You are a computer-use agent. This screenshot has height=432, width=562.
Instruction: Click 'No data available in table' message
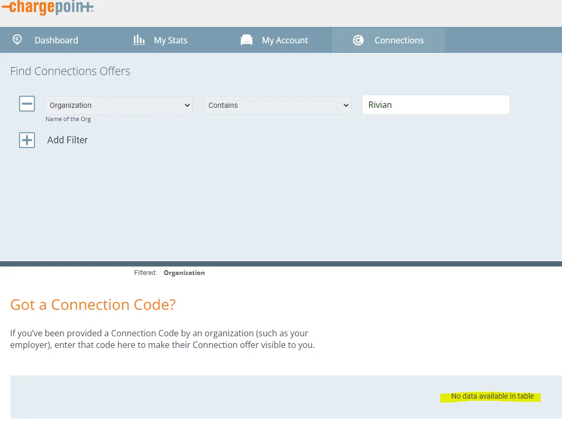click(492, 396)
